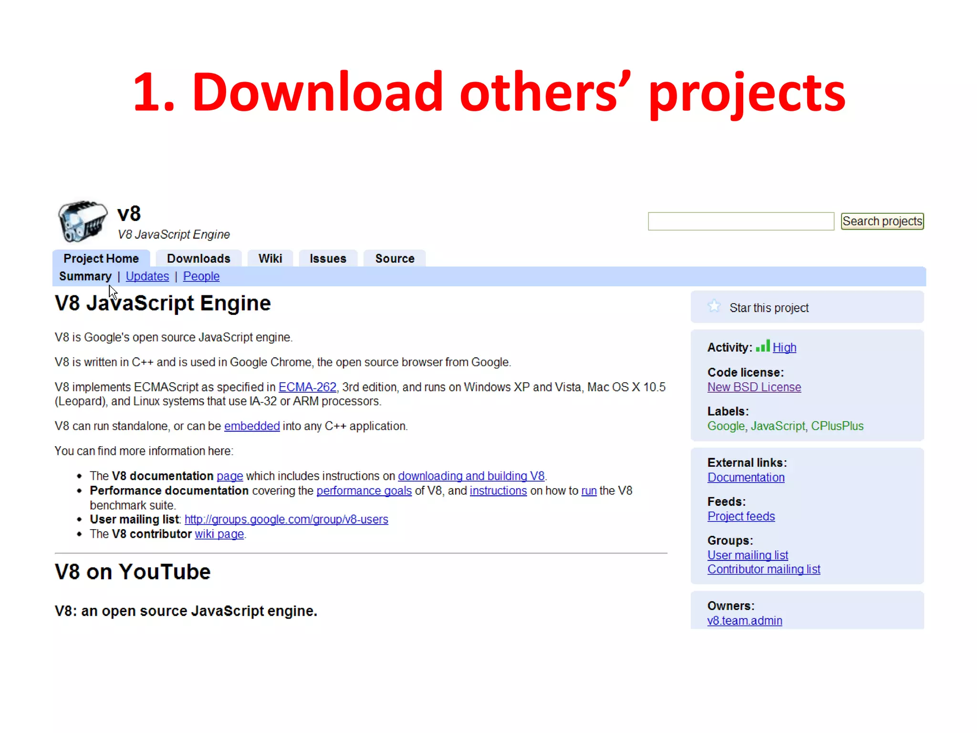
Task: Follow the ECMA-262 link
Action: tap(307, 387)
